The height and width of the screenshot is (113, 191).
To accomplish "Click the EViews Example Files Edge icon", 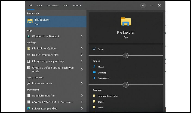I will [x=29, y=108].
